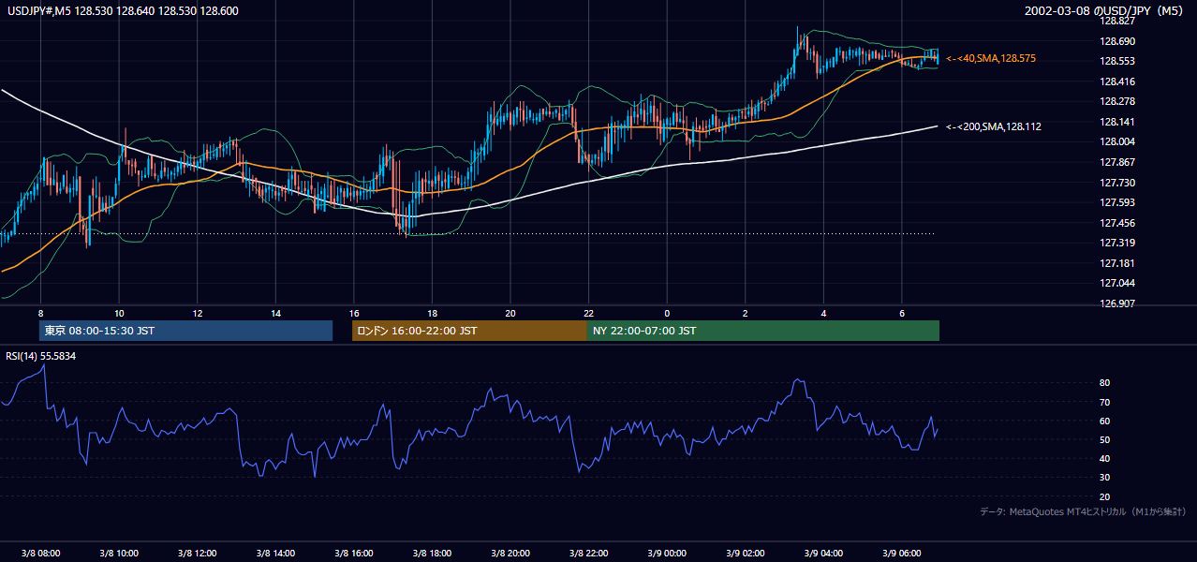Click the bottom time label 3/8 20:00
This screenshot has width=1197, height=562.
click(510, 554)
